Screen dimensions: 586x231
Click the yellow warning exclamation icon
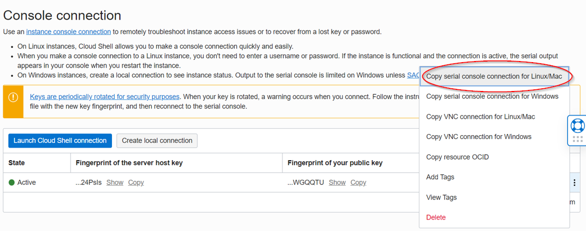pyautogui.click(x=13, y=98)
